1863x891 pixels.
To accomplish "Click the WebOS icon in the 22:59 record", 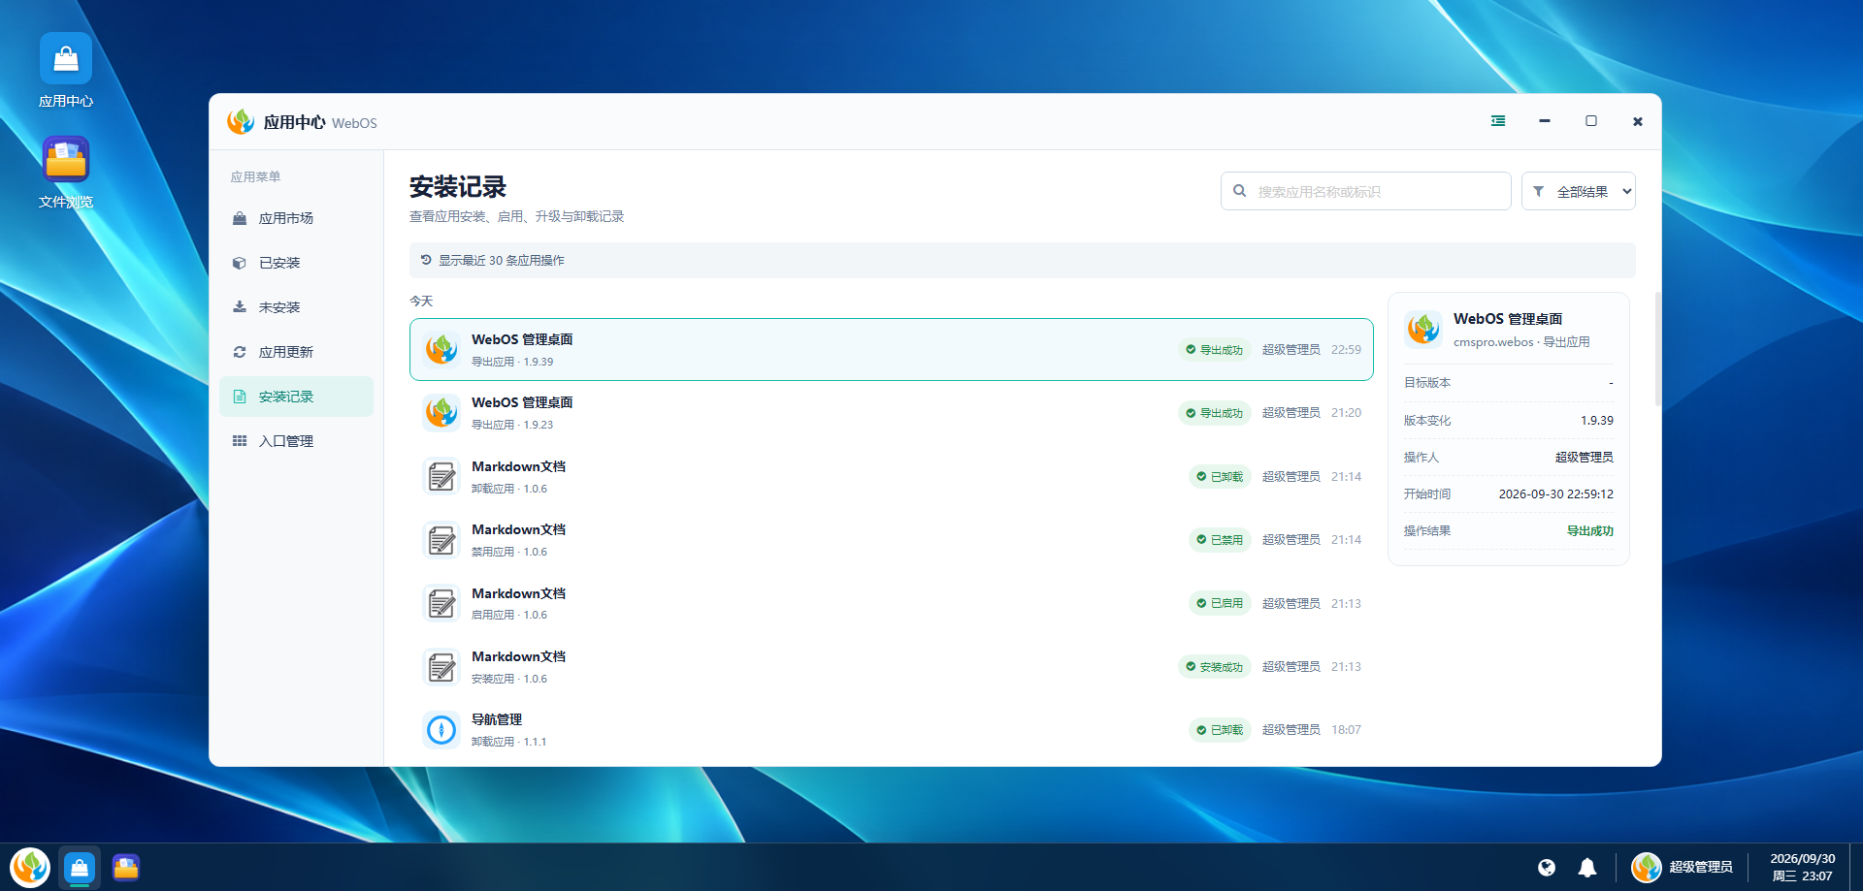I will coord(441,349).
